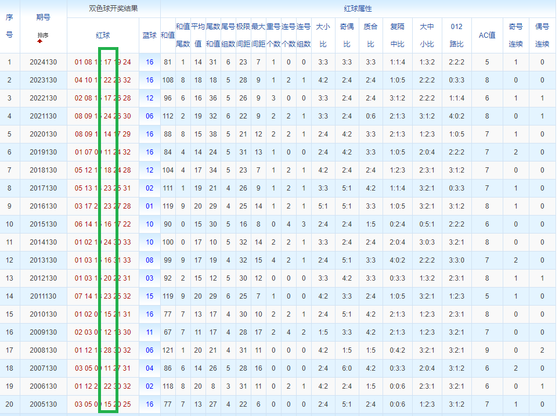The image size is (559, 416).
Task: Click blue ball 02 in row 2017130
Action: point(149,188)
